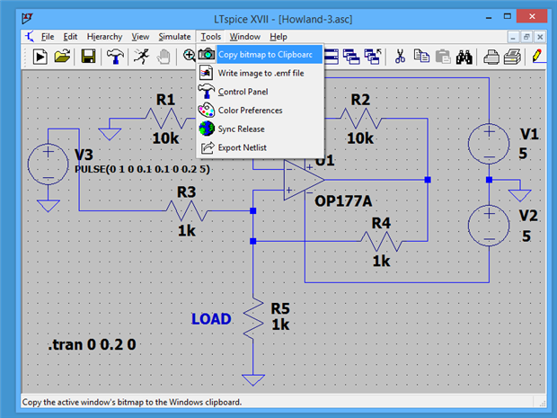The width and height of the screenshot is (557, 418).
Task: Open Control Panel via hammer toolbar icon
Action: [116, 57]
